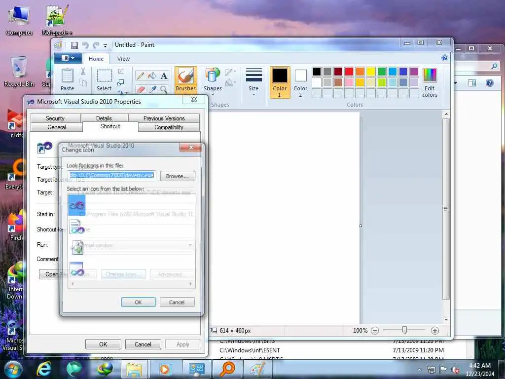Viewport: 505px width, 379px height.
Task: Select the fourth window icon in list
Action: point(77,269)
